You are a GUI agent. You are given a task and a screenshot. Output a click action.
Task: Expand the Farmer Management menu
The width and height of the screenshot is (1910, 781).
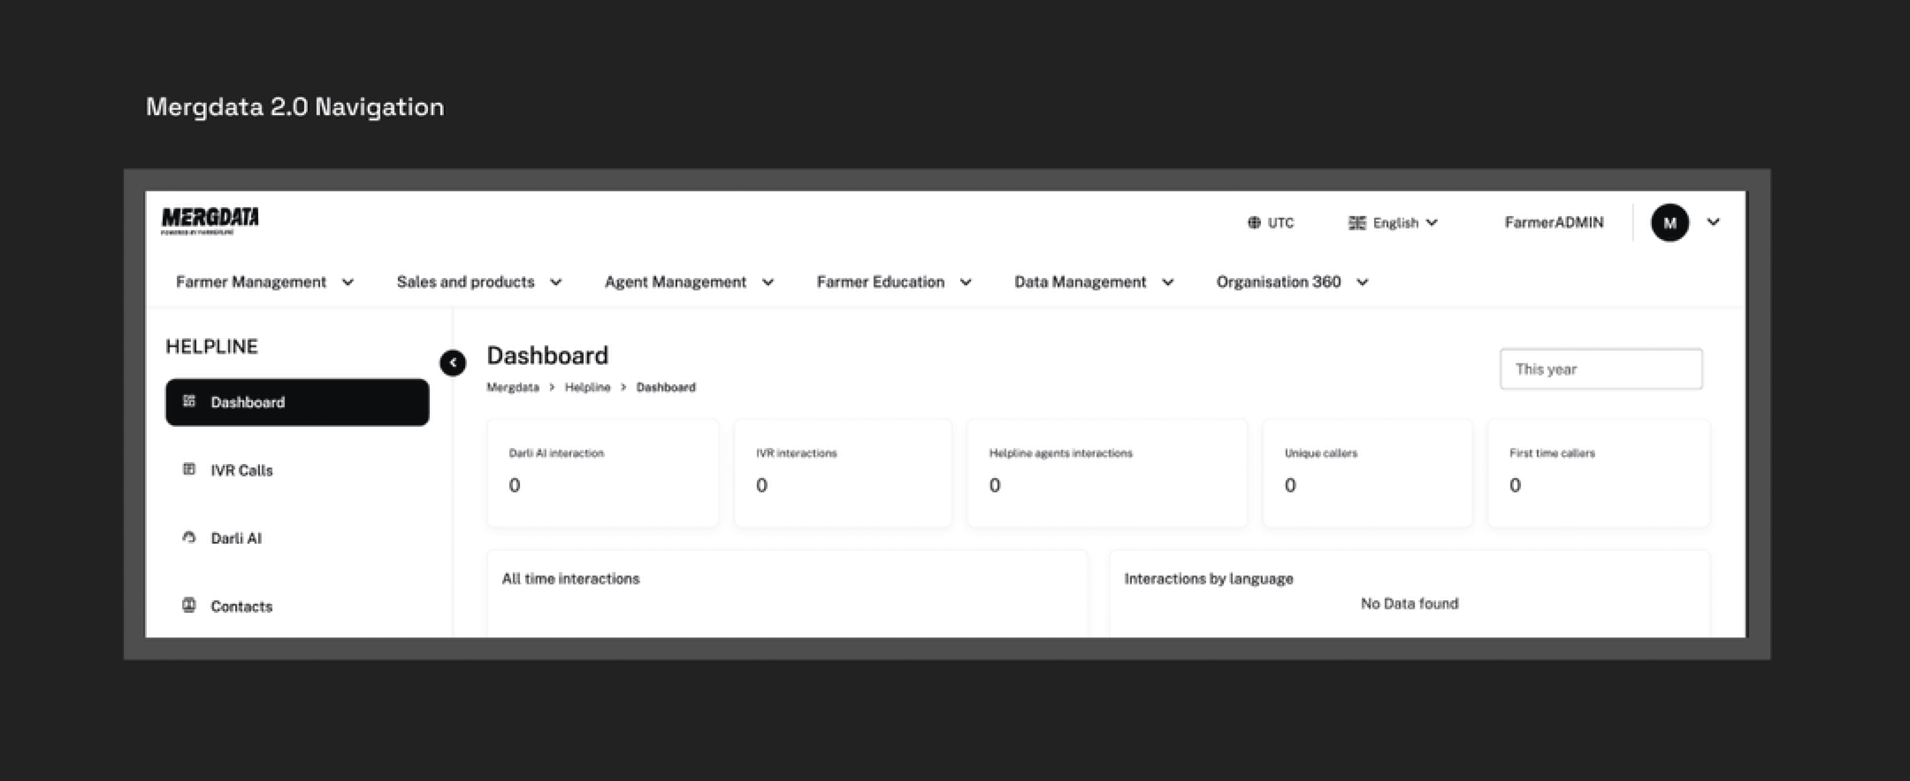265,282
